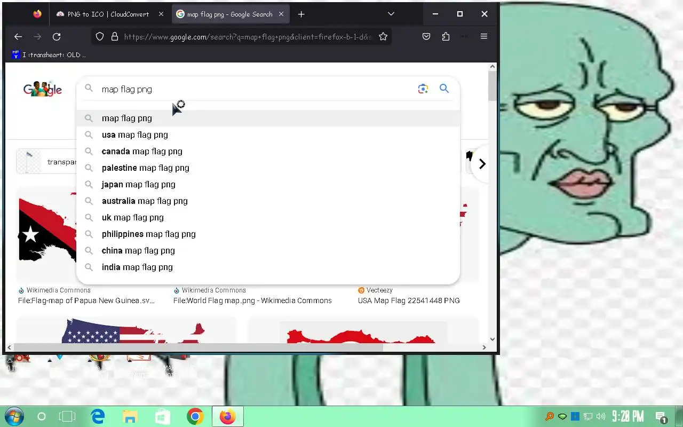
Task: Close the PNG to ICO CloudConvert tab
Action: [161, 14]
